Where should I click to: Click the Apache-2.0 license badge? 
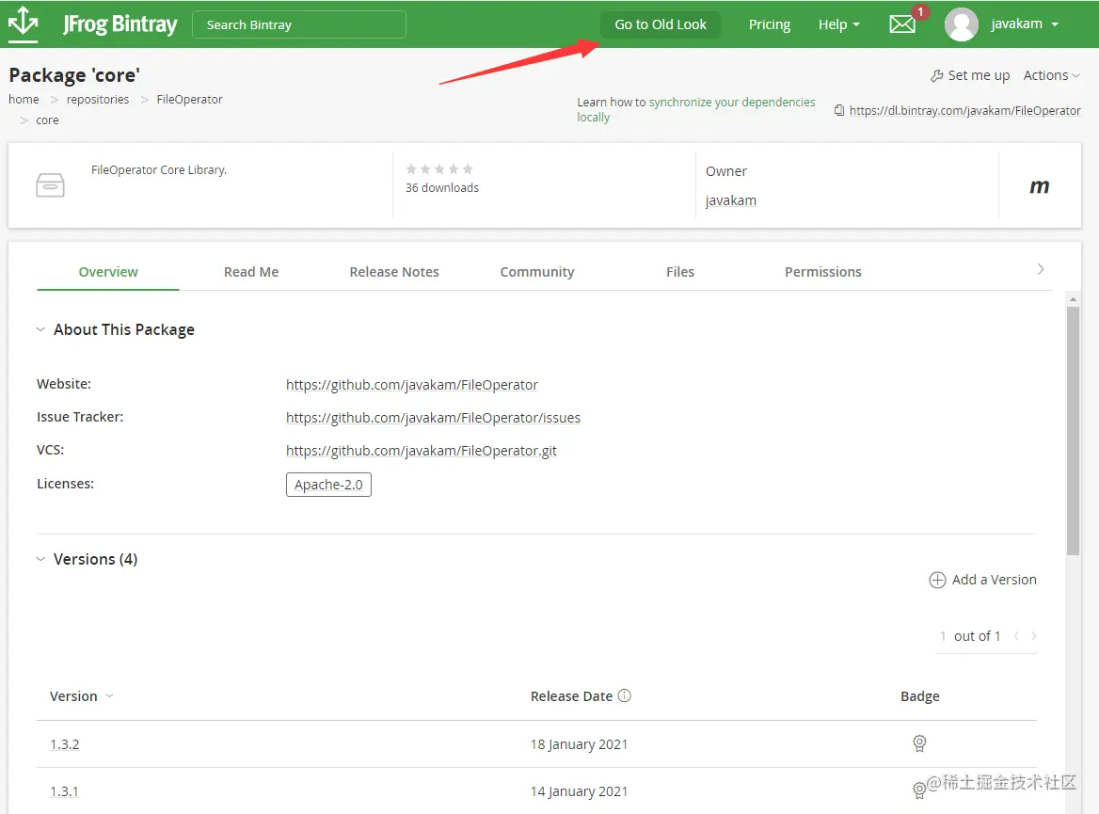pyautogui.click(x=328, y=485)
